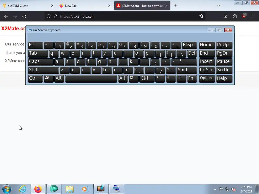259x194 pixels.
Task: Open Internet Explorer from taskbar
Action: coord(23,189)
